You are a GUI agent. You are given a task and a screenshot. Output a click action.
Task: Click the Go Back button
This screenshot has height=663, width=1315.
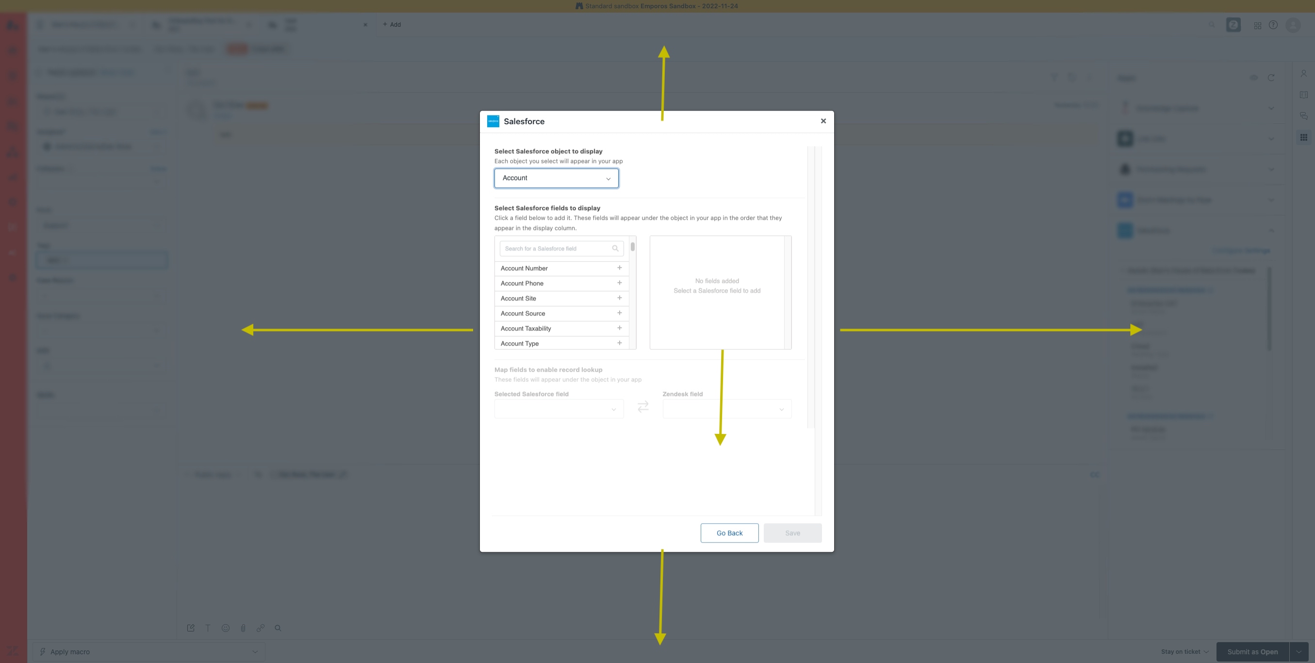(729, 533)
